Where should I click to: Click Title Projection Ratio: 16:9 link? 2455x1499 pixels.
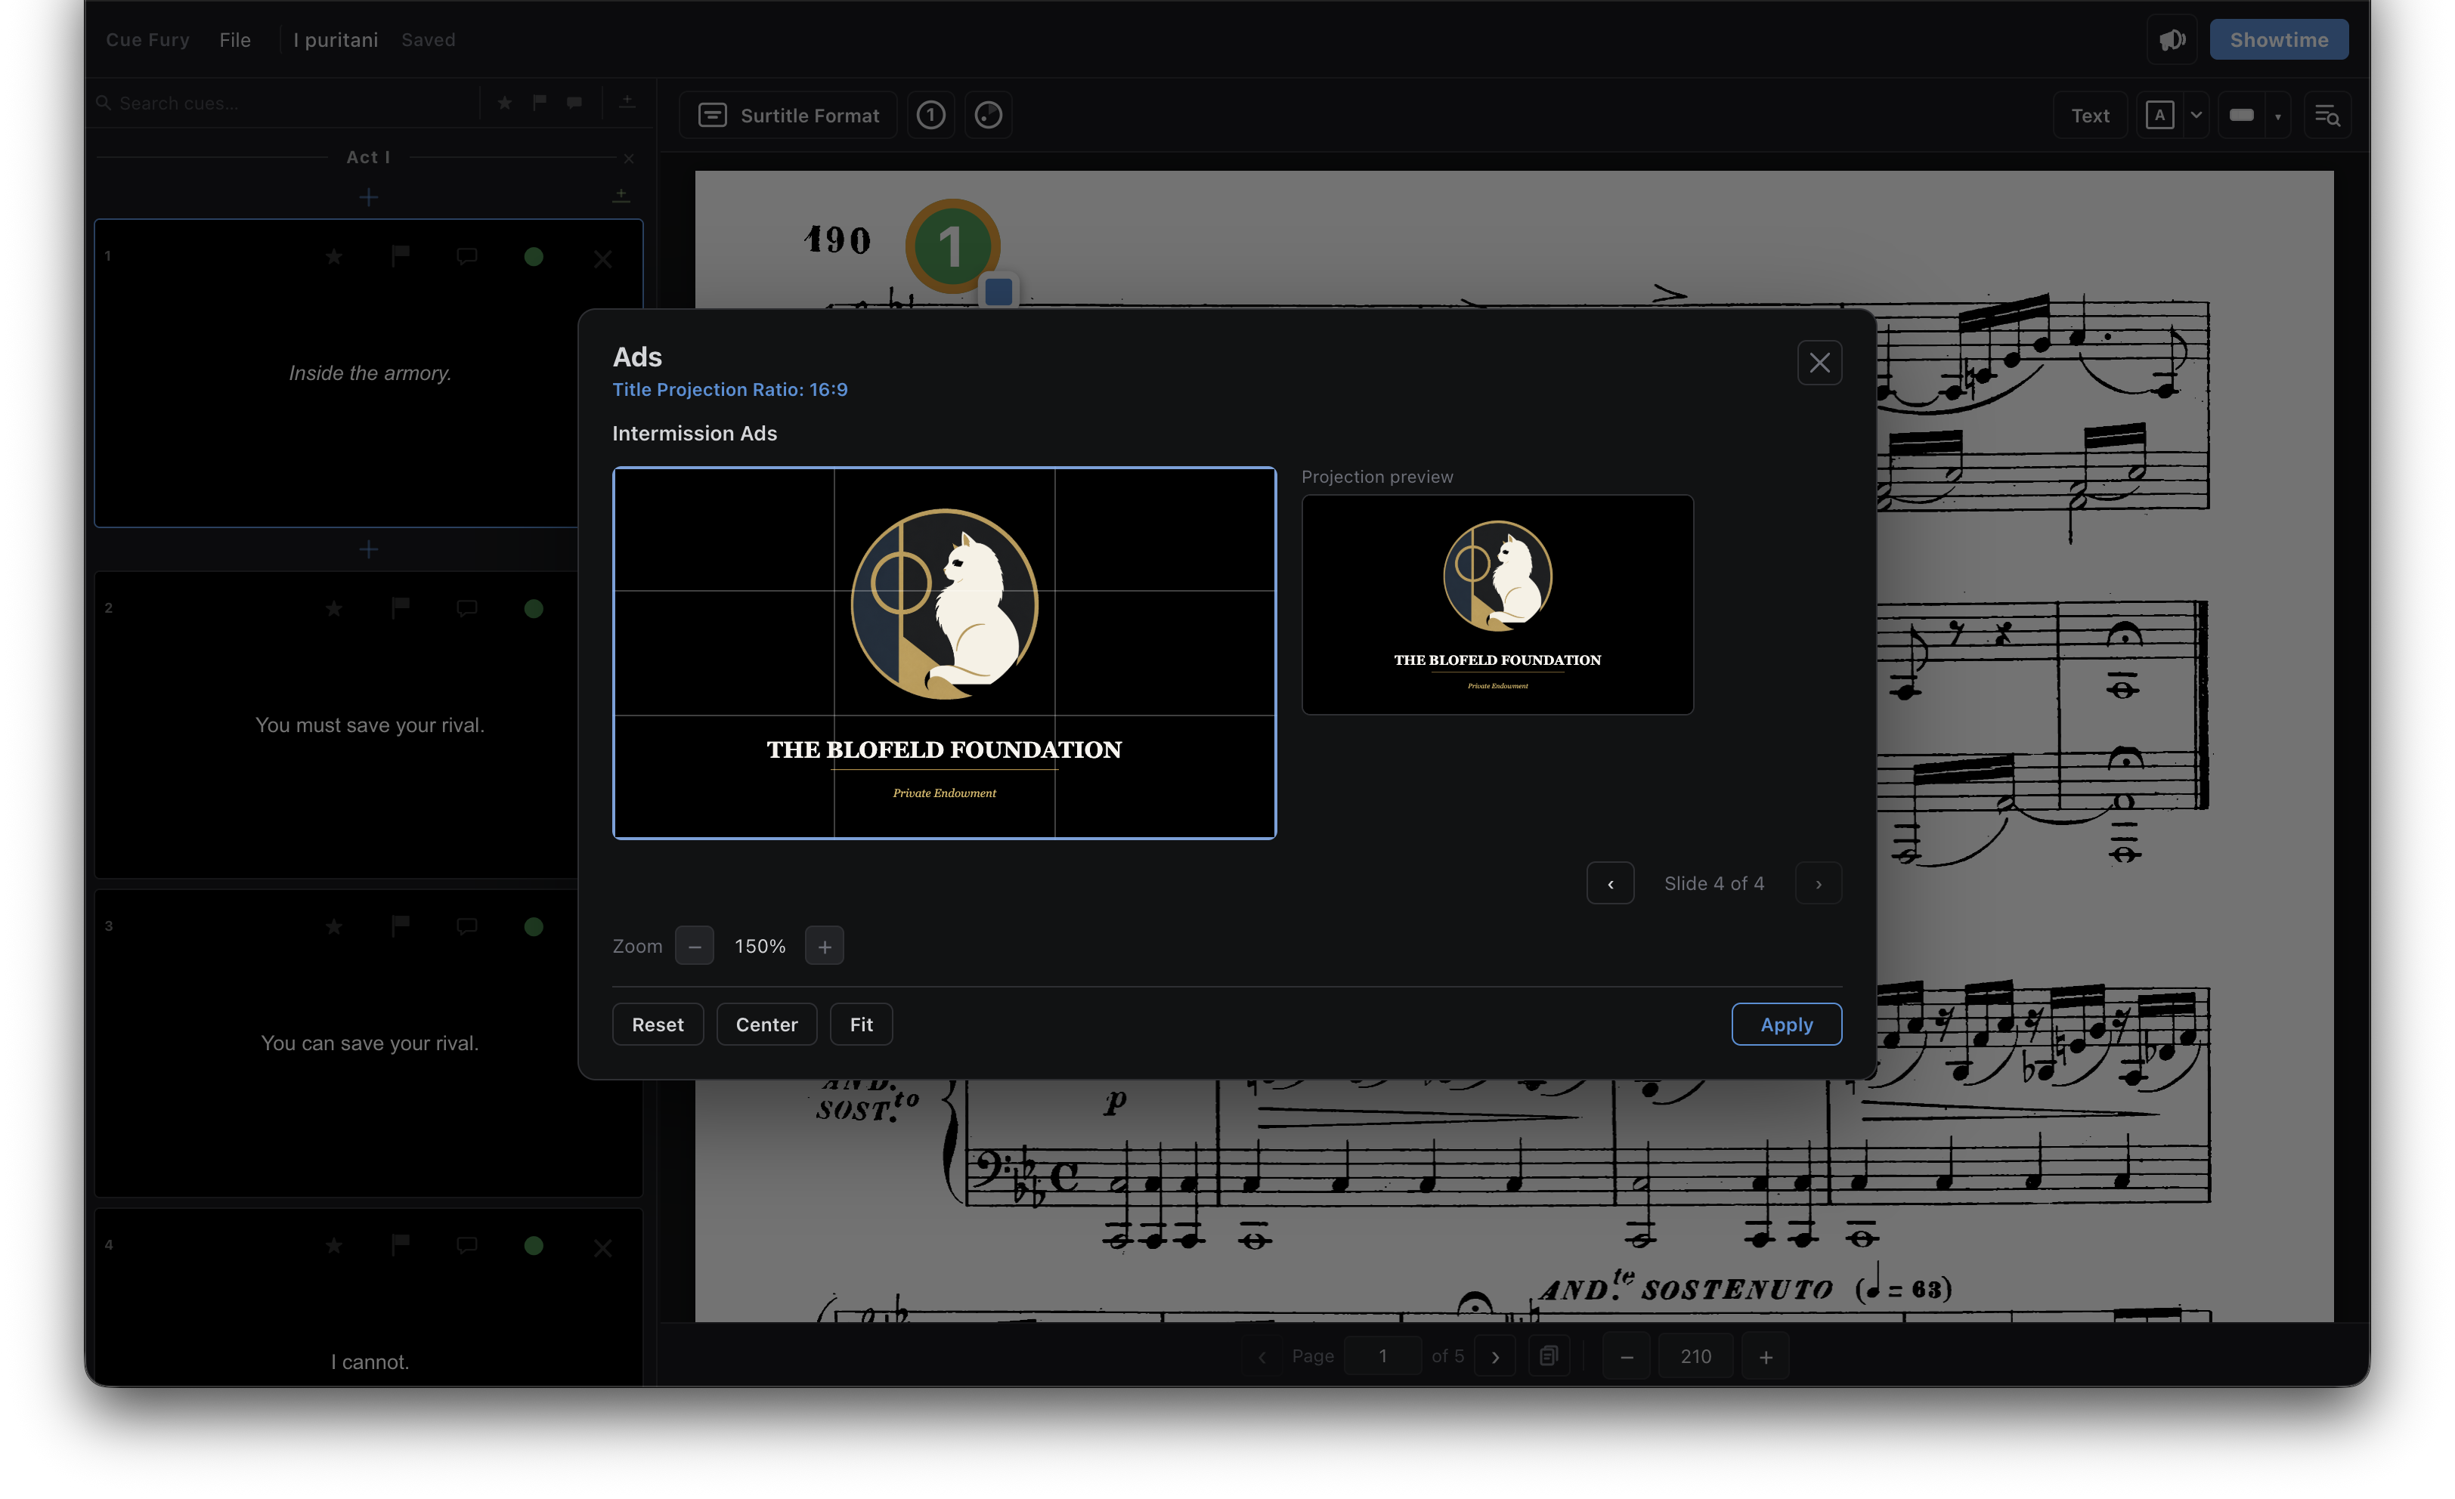pyautogui.click(x=729, y=389)
